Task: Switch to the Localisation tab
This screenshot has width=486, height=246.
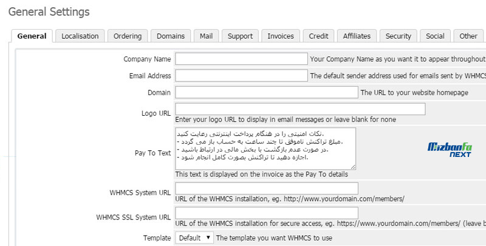Action: click(80, 36)
